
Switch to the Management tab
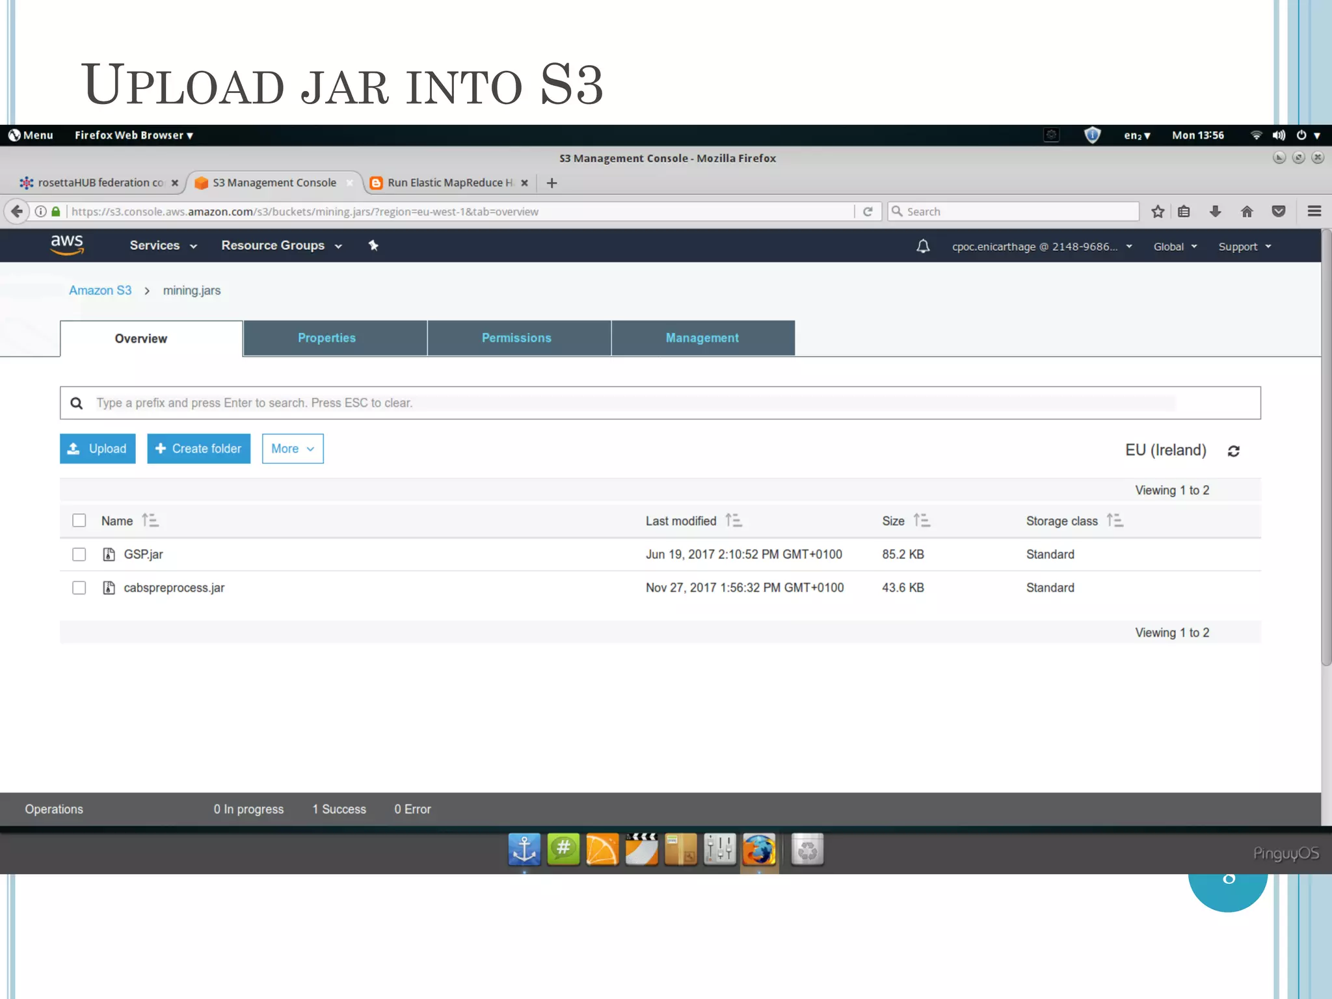(703, 338)
